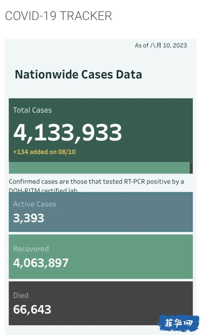Viewport: 202px width, 335px height.
Task: Tap the 3,393 active cases number
Action: pyautogui.click(x=29, y=218)
